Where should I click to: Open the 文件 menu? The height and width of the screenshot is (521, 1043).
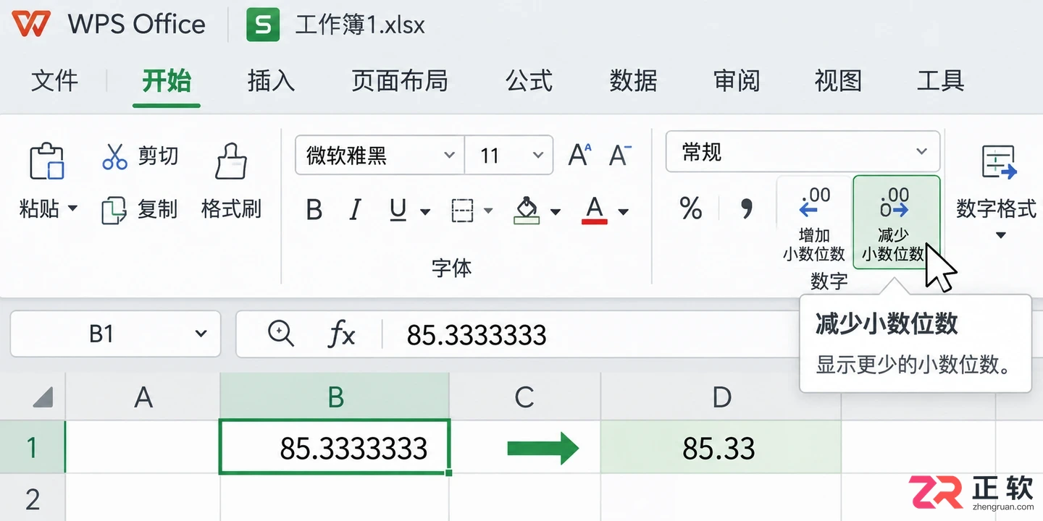pyautogui.click(x=54, y=80)
